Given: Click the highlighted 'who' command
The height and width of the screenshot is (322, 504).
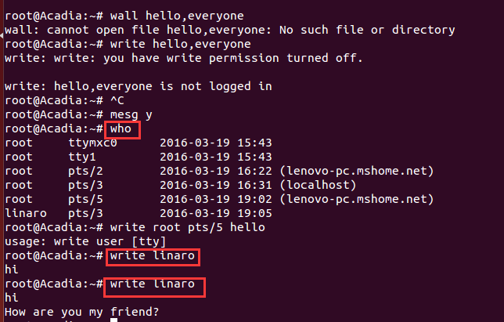Looking at the screenshot, I should click(x=122, y=129).
